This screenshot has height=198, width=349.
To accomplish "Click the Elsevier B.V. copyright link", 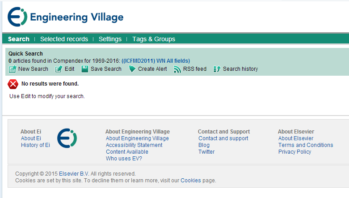I will coord(74,174).
